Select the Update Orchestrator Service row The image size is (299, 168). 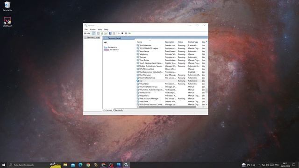click(x=171, y=66)
